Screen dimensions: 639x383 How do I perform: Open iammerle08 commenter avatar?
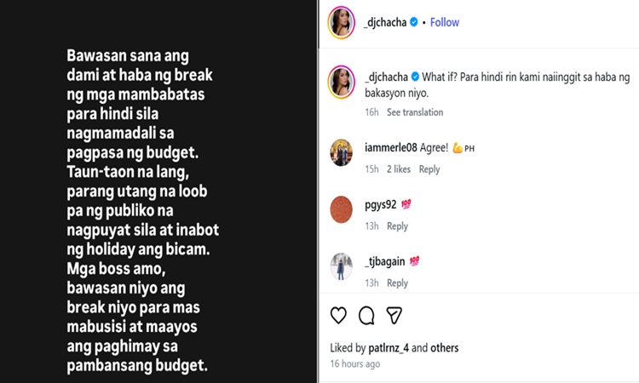pos(342,152)
